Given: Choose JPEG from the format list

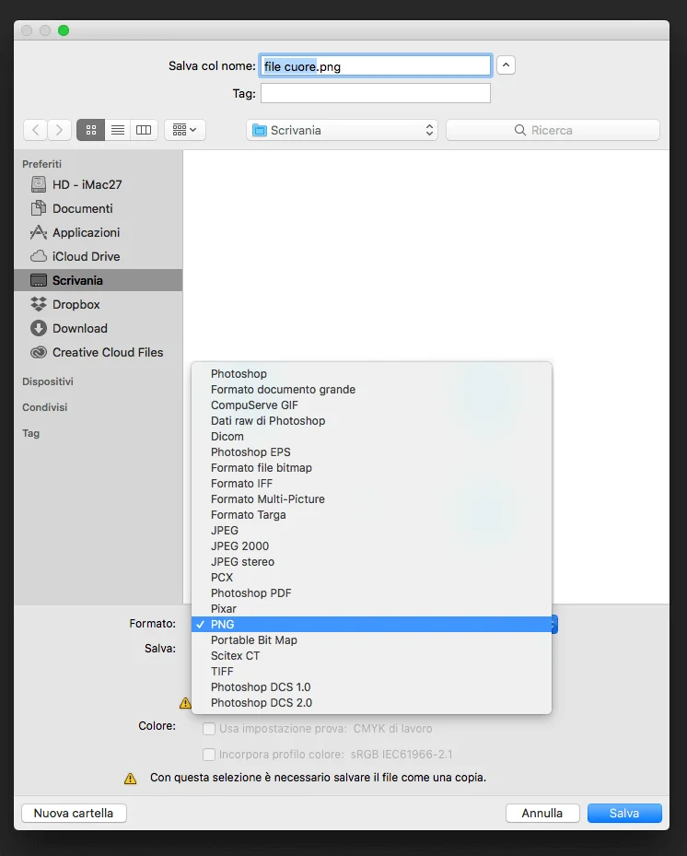Looking at the screenshot, I should (225, 530).
